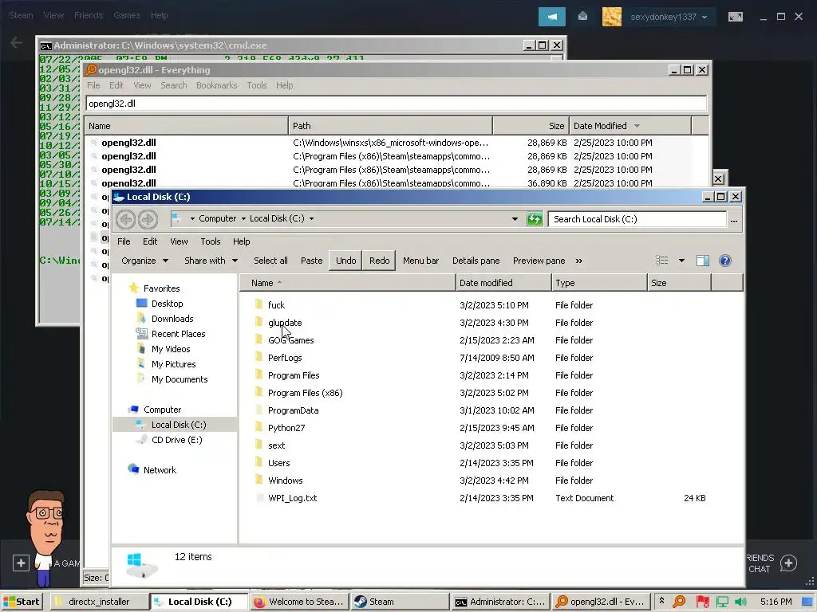Screen dimensions: 817x612
Task: Click the Everything search box
Action: coord(396,104)
